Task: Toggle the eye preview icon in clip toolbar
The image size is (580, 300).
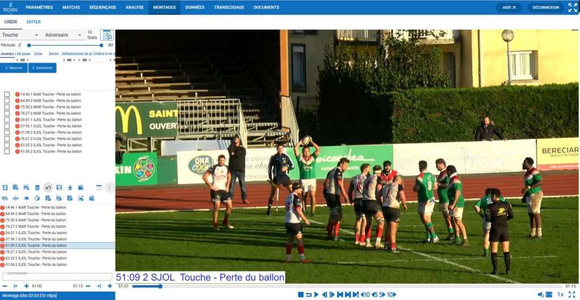Action: 27,198
